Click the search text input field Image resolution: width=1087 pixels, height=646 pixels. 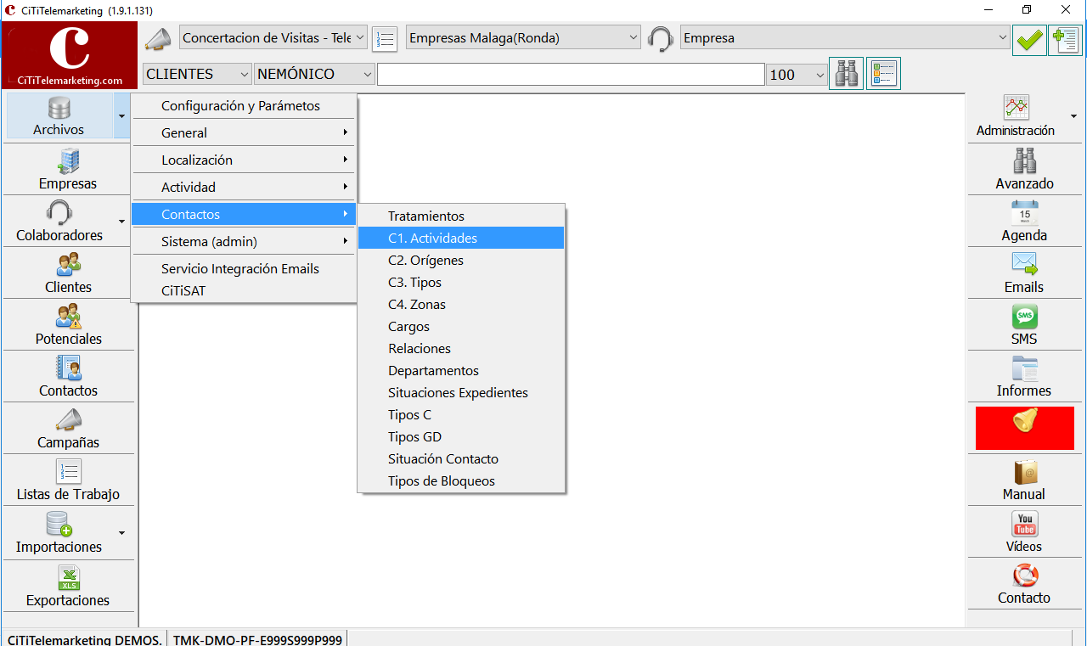tap(571, 75)
